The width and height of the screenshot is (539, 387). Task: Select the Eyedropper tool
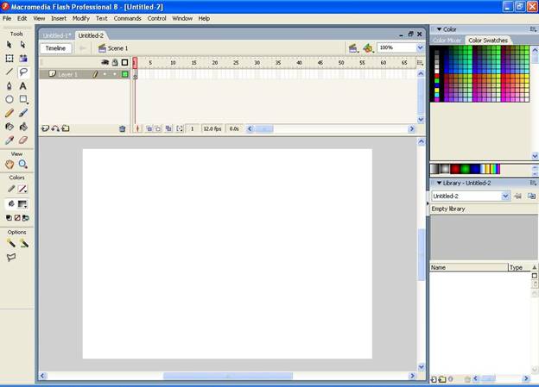(10, 140)
